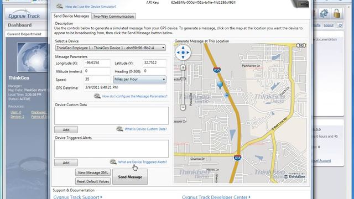Viewport: 354px width, 199px height.
Task: Click help icon beside Triggered Alerts link
Action: (113, 161)
